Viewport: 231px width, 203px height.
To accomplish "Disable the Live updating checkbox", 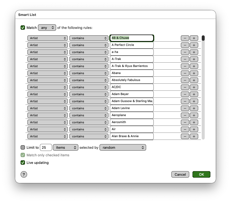I will 23,163.
